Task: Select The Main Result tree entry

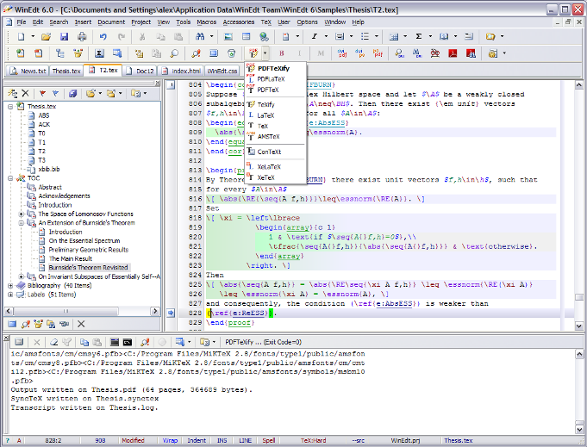Action: pyautogui.click(x=70, y=258)
